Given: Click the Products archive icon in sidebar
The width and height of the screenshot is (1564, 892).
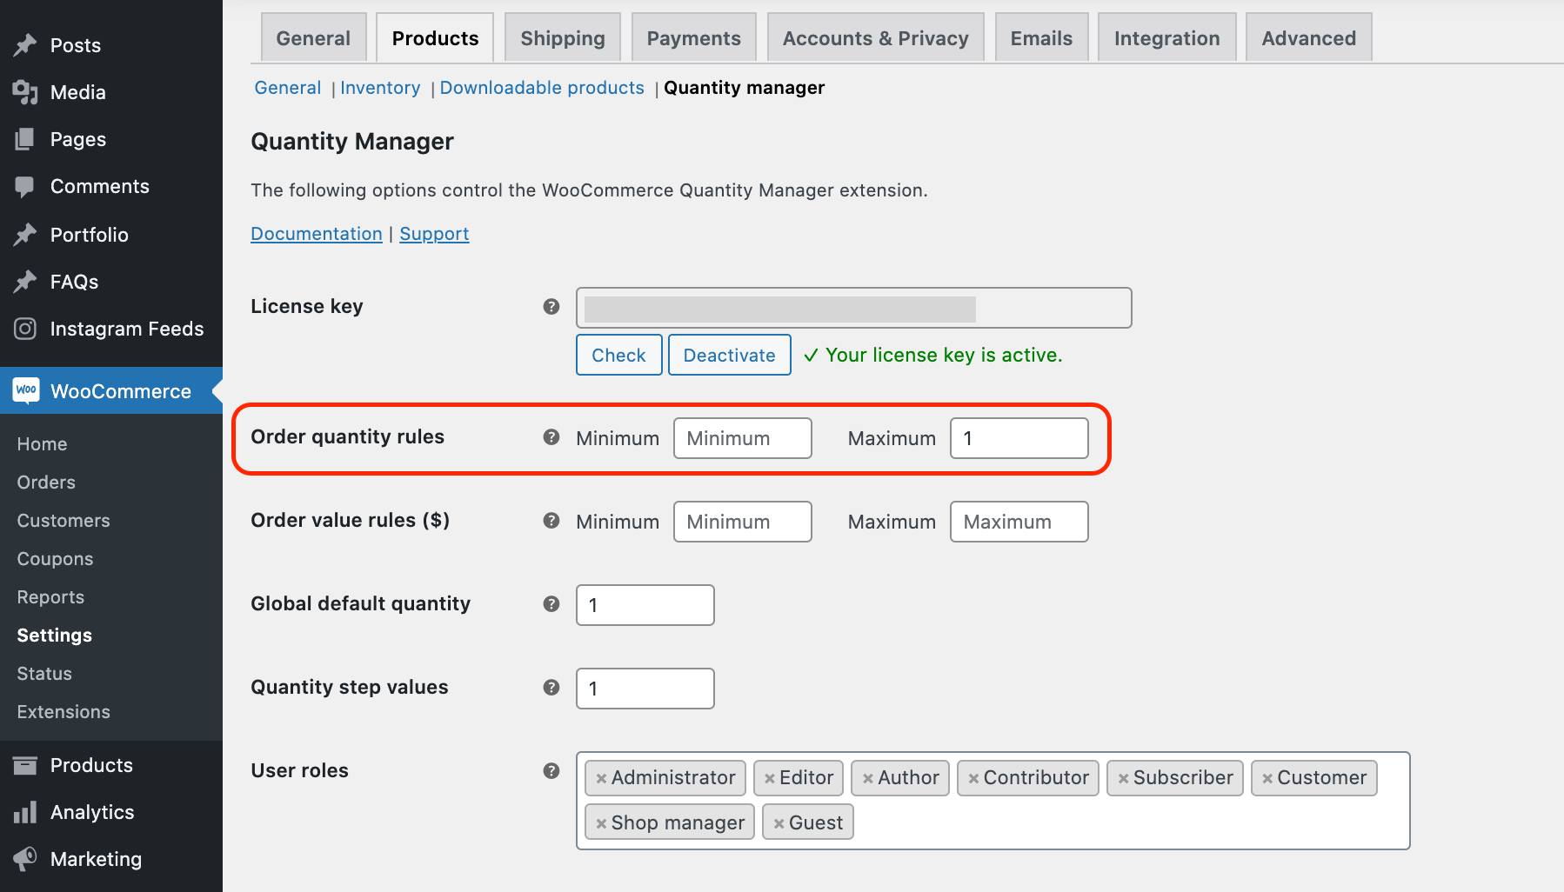Looking at the screenshot, I should tap(25, 765).
